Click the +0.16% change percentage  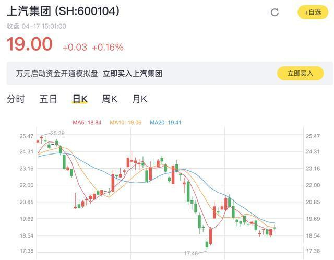coord(108,48)
